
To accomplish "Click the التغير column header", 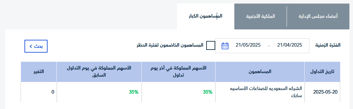I will click(x=39, y=72).
